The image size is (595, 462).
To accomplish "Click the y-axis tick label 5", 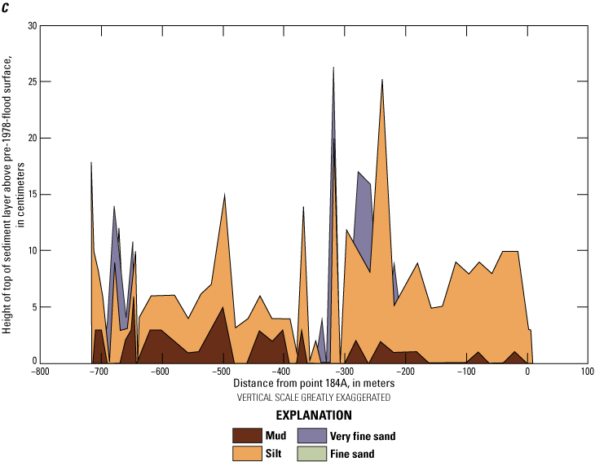I will point(35,307).
